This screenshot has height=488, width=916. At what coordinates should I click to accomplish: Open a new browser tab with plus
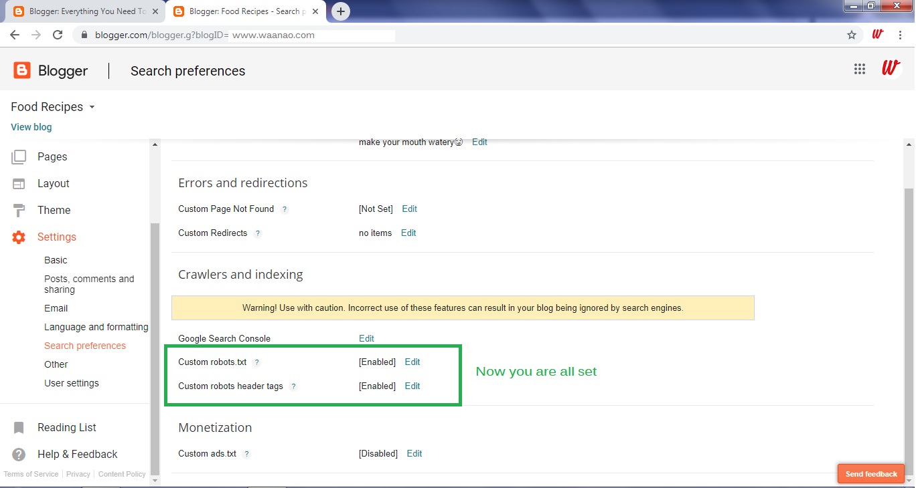point(341,11)
